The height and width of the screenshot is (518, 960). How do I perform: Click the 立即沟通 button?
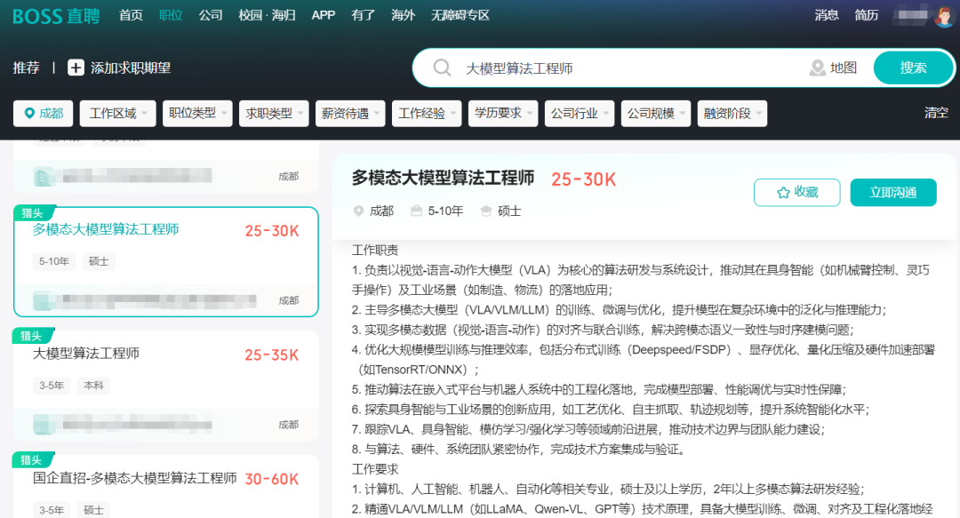point(892,193)
